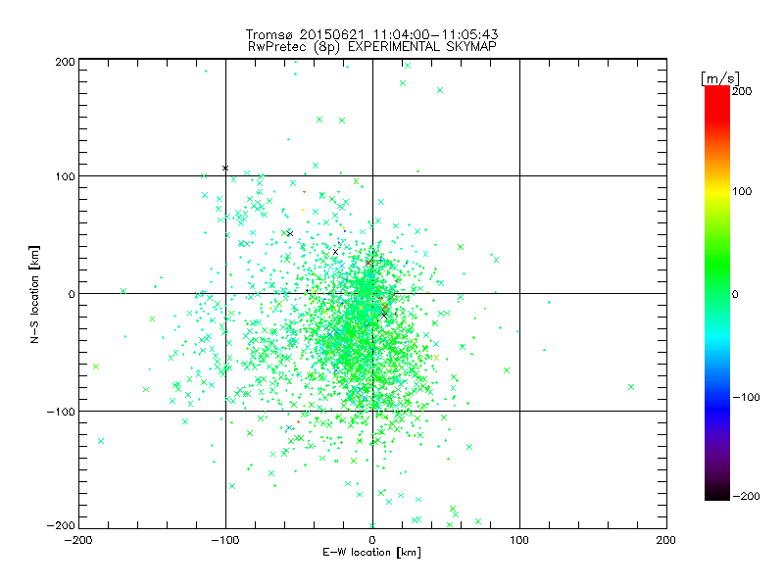Click the N-S axis tick label "100"
The image size is (784, 588).
[65, 176]
